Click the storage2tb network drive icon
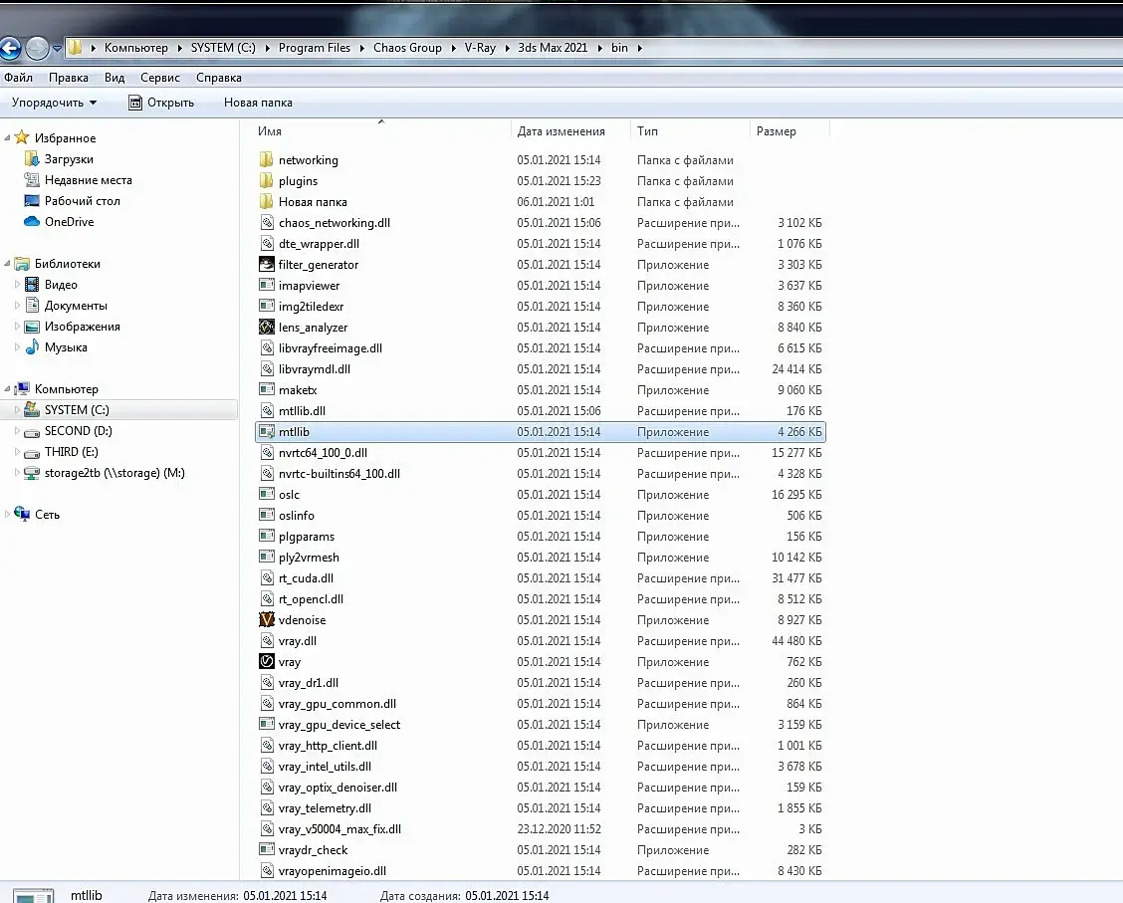Viewport: 1123px width, 903px height. [32, 473]
